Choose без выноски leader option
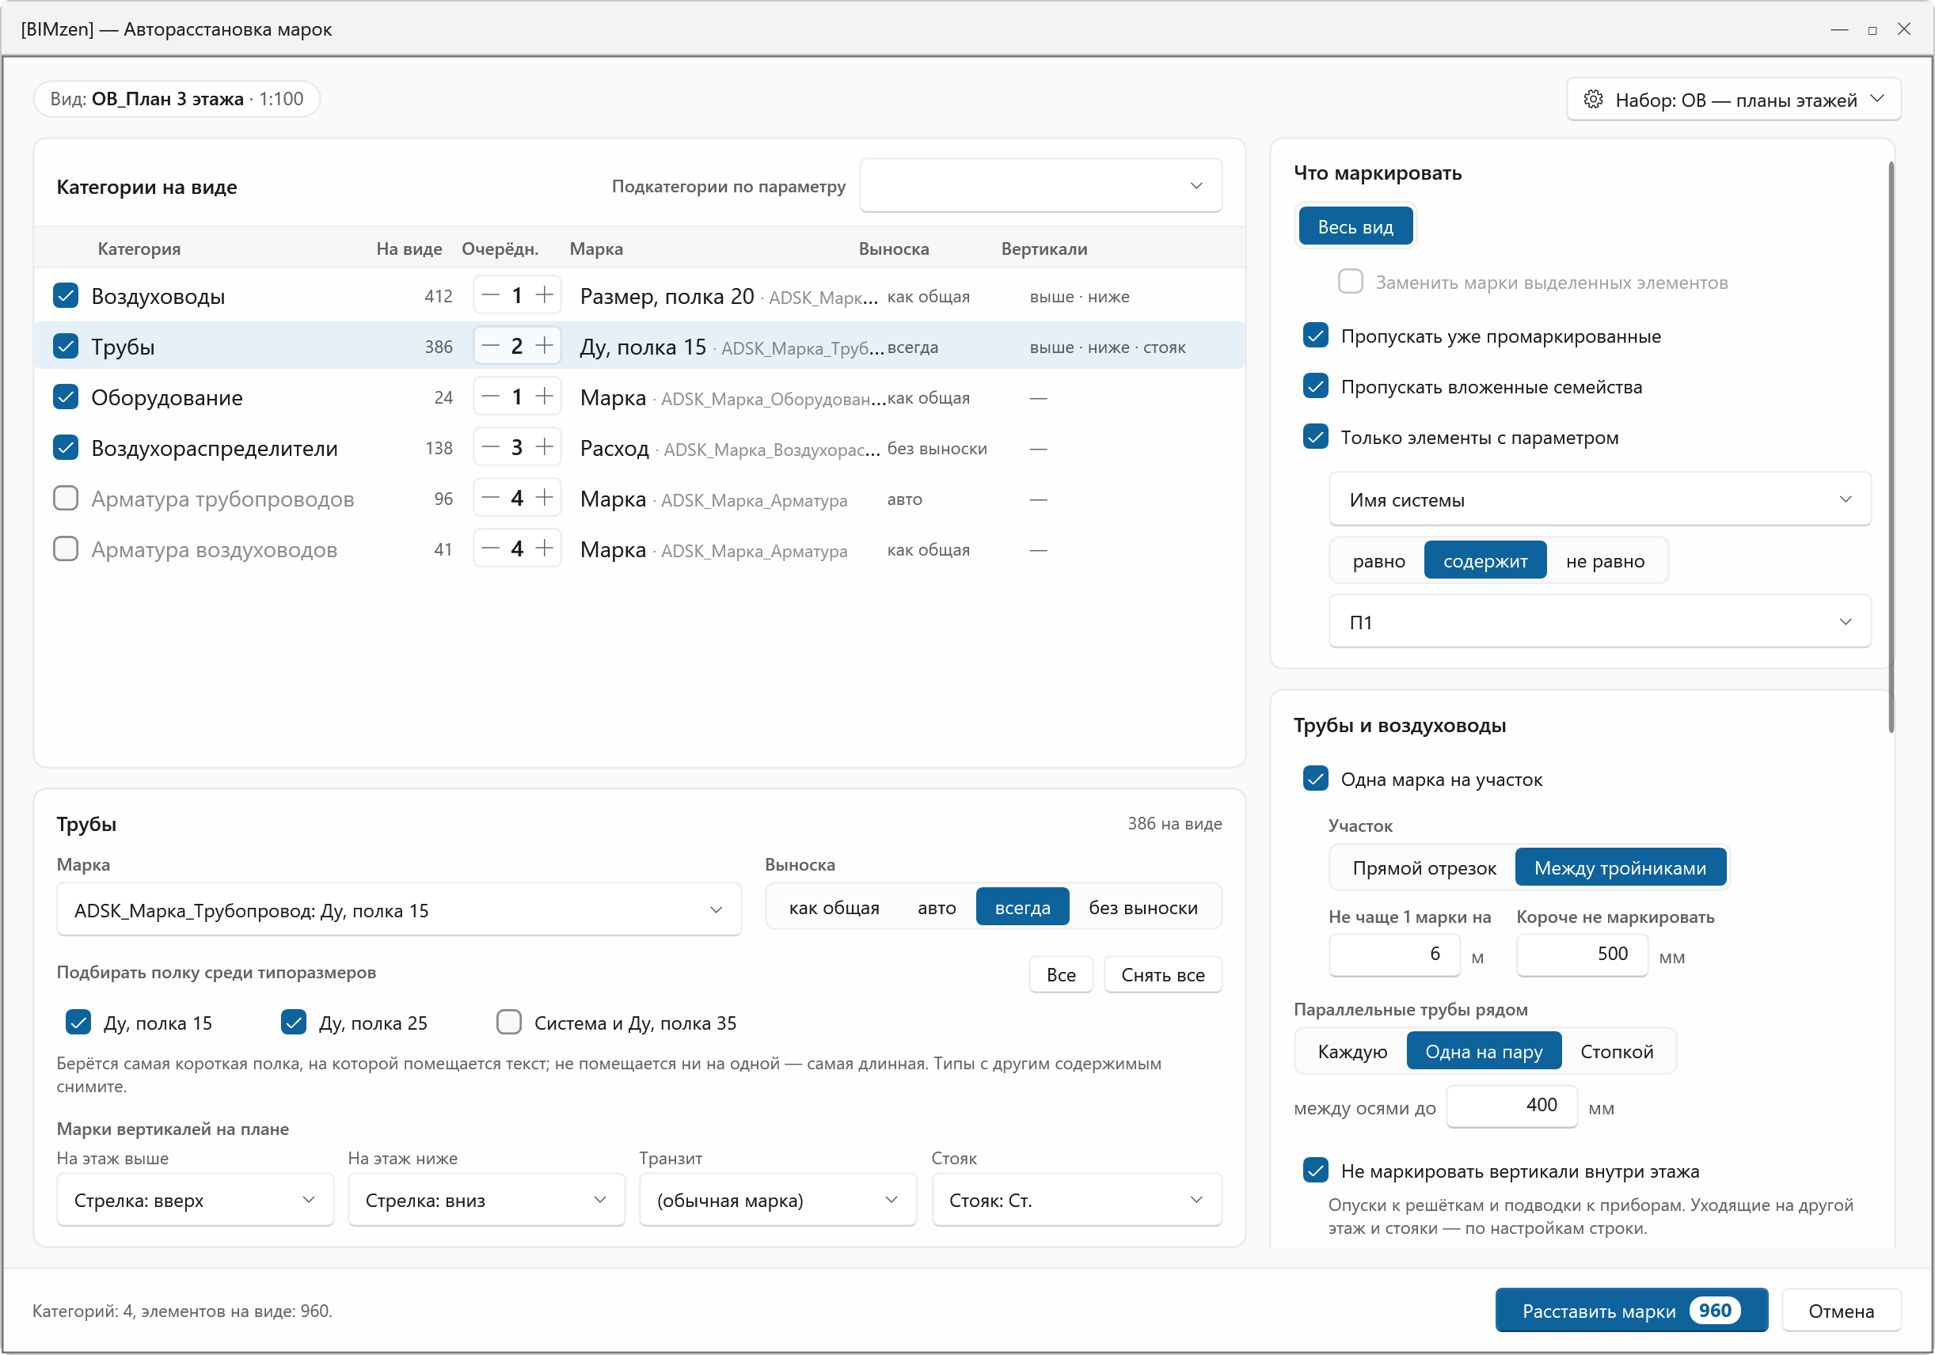 tap(1142, 908)
